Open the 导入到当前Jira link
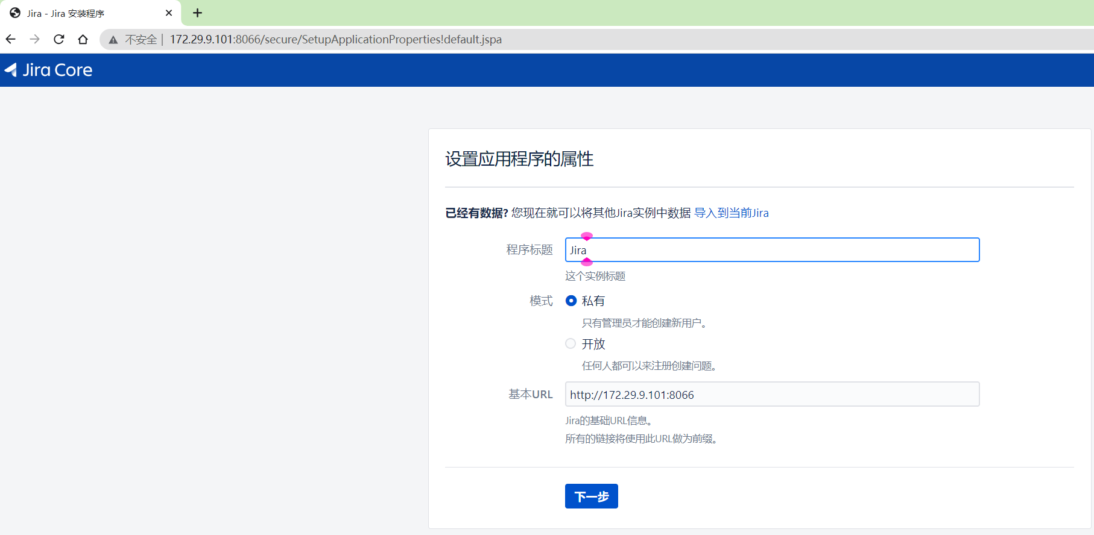 click(x=732, y=213)
